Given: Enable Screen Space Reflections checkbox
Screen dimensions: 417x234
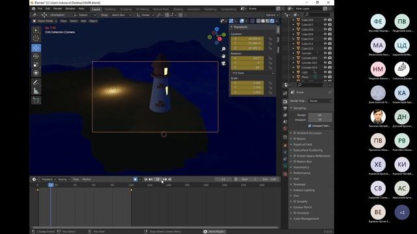Looking at the screenshot, I should 295,156.
